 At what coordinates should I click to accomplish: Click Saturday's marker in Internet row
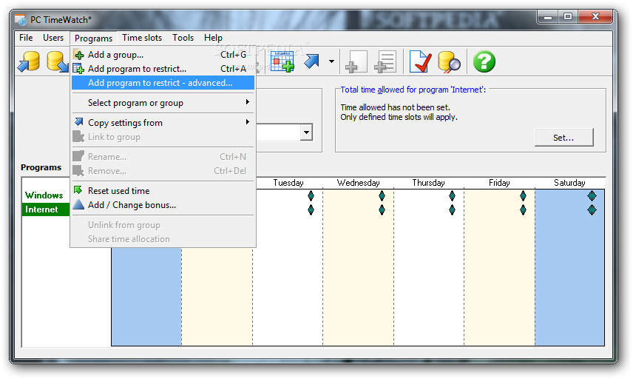point(592,209)
